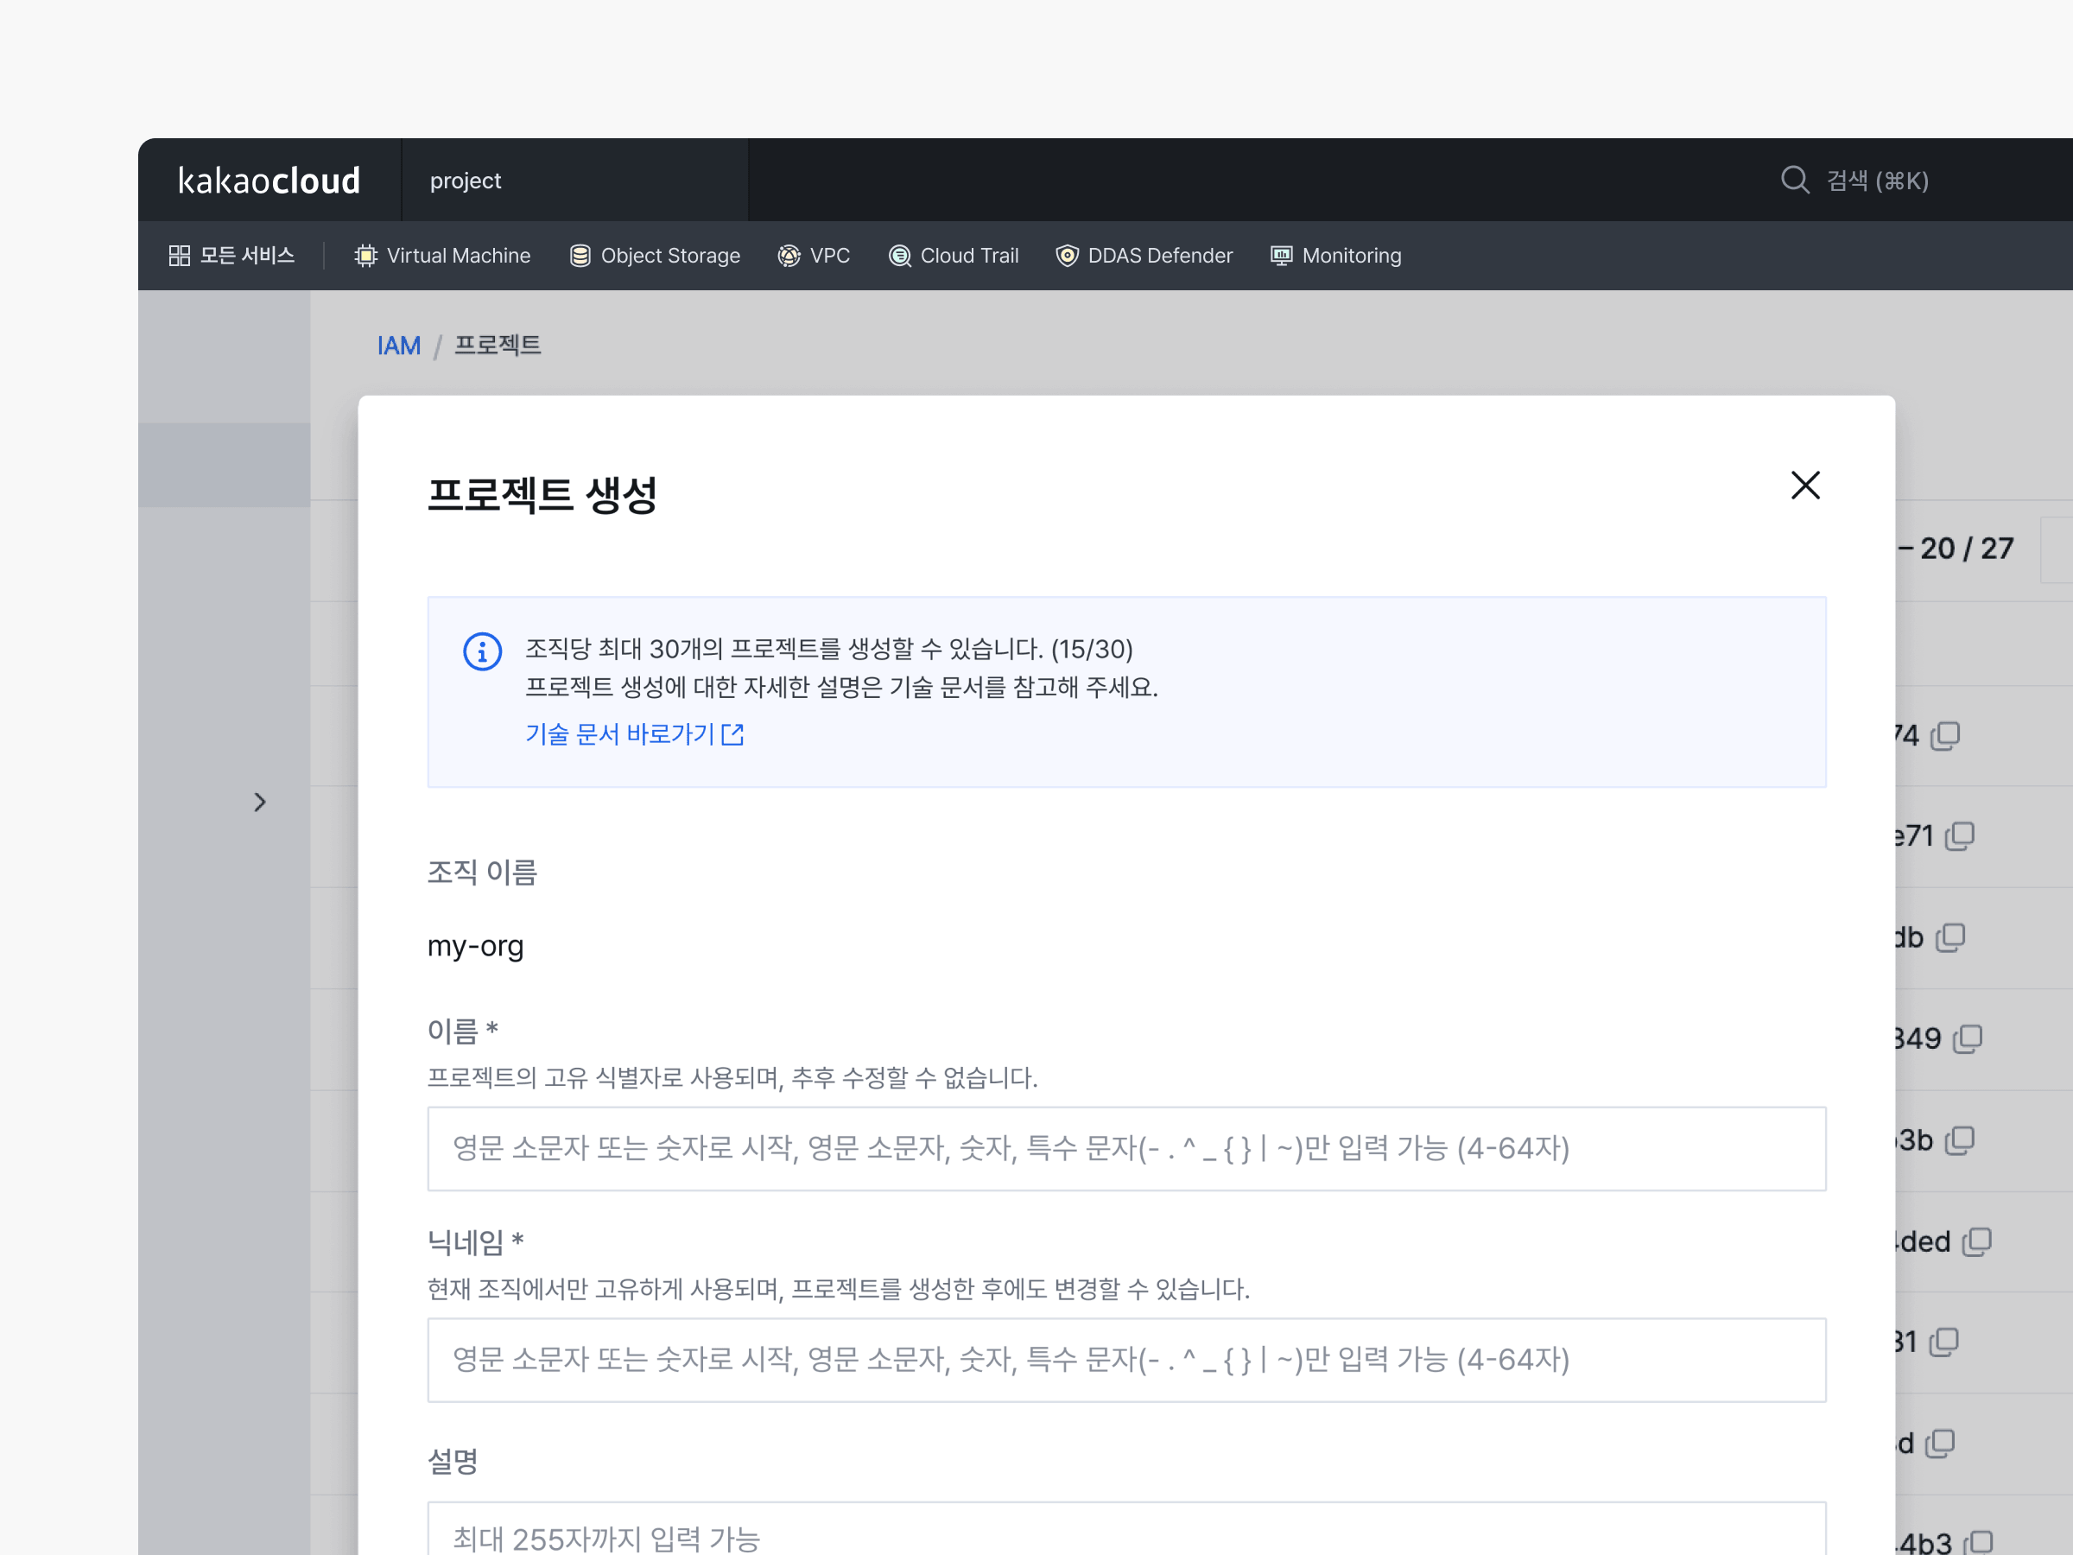Open Monitoring service
2073x1555 pixels.
[1335, 255]
